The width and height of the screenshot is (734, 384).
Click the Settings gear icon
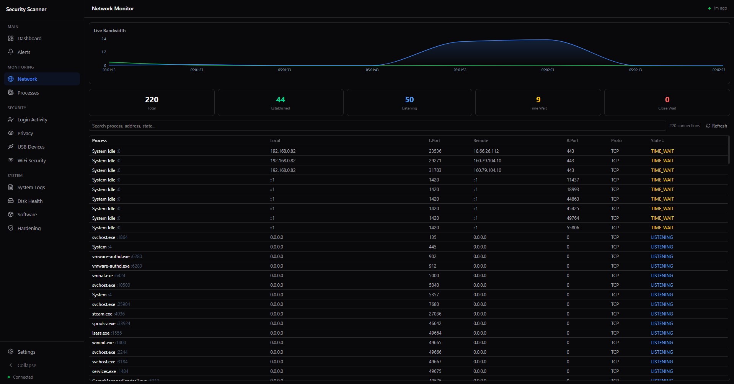coord(11,351)
